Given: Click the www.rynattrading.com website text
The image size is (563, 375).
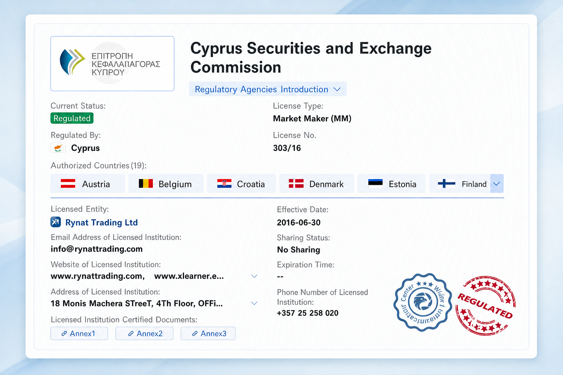Looking at the screenshot, I should (x=97, y=276).
